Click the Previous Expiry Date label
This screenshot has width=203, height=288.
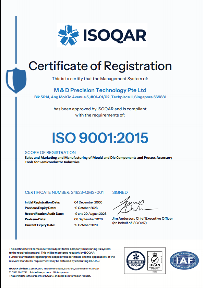(x=40, y=208)
